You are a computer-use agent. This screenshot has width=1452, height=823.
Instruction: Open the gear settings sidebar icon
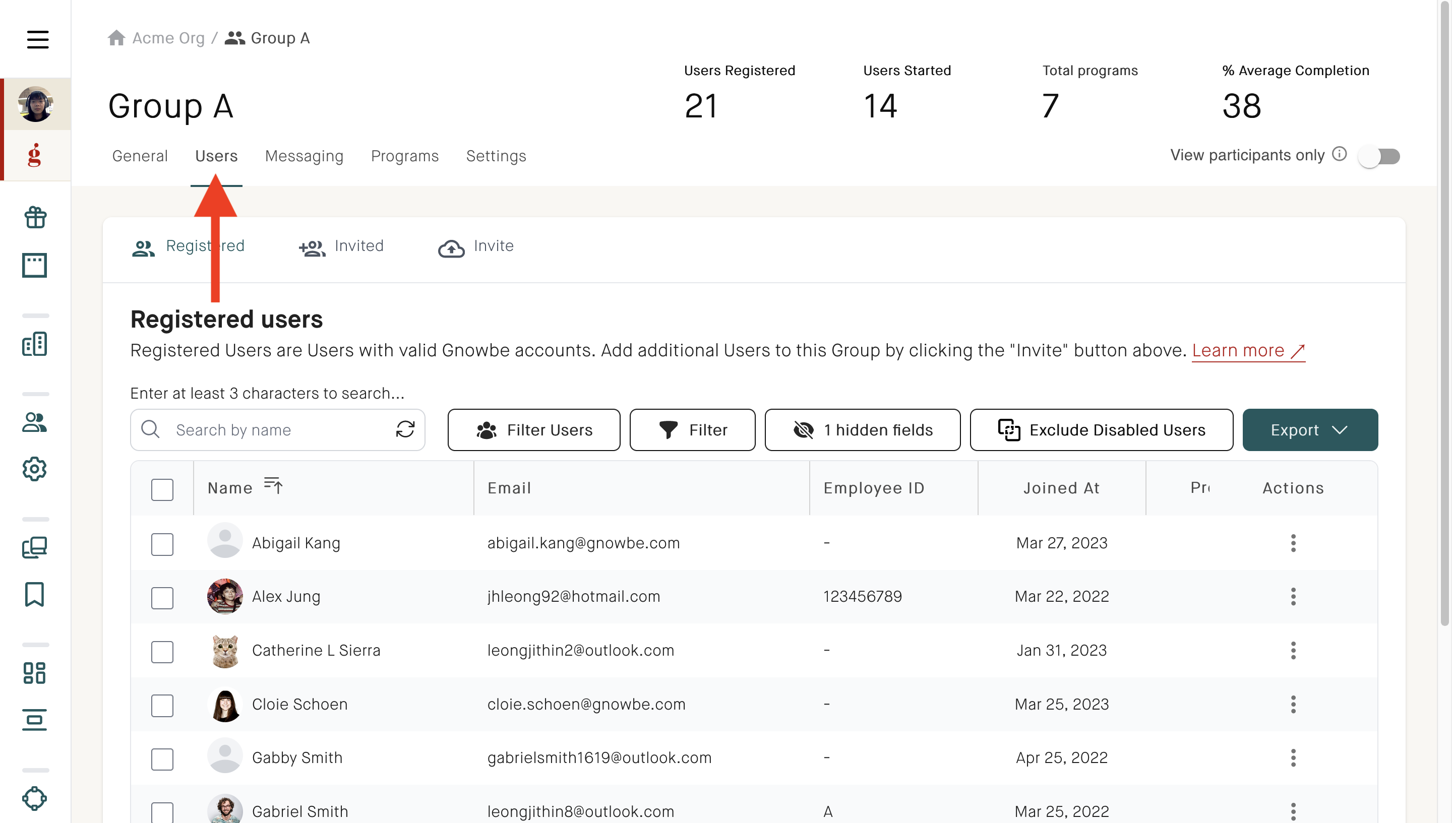point(34,469)
